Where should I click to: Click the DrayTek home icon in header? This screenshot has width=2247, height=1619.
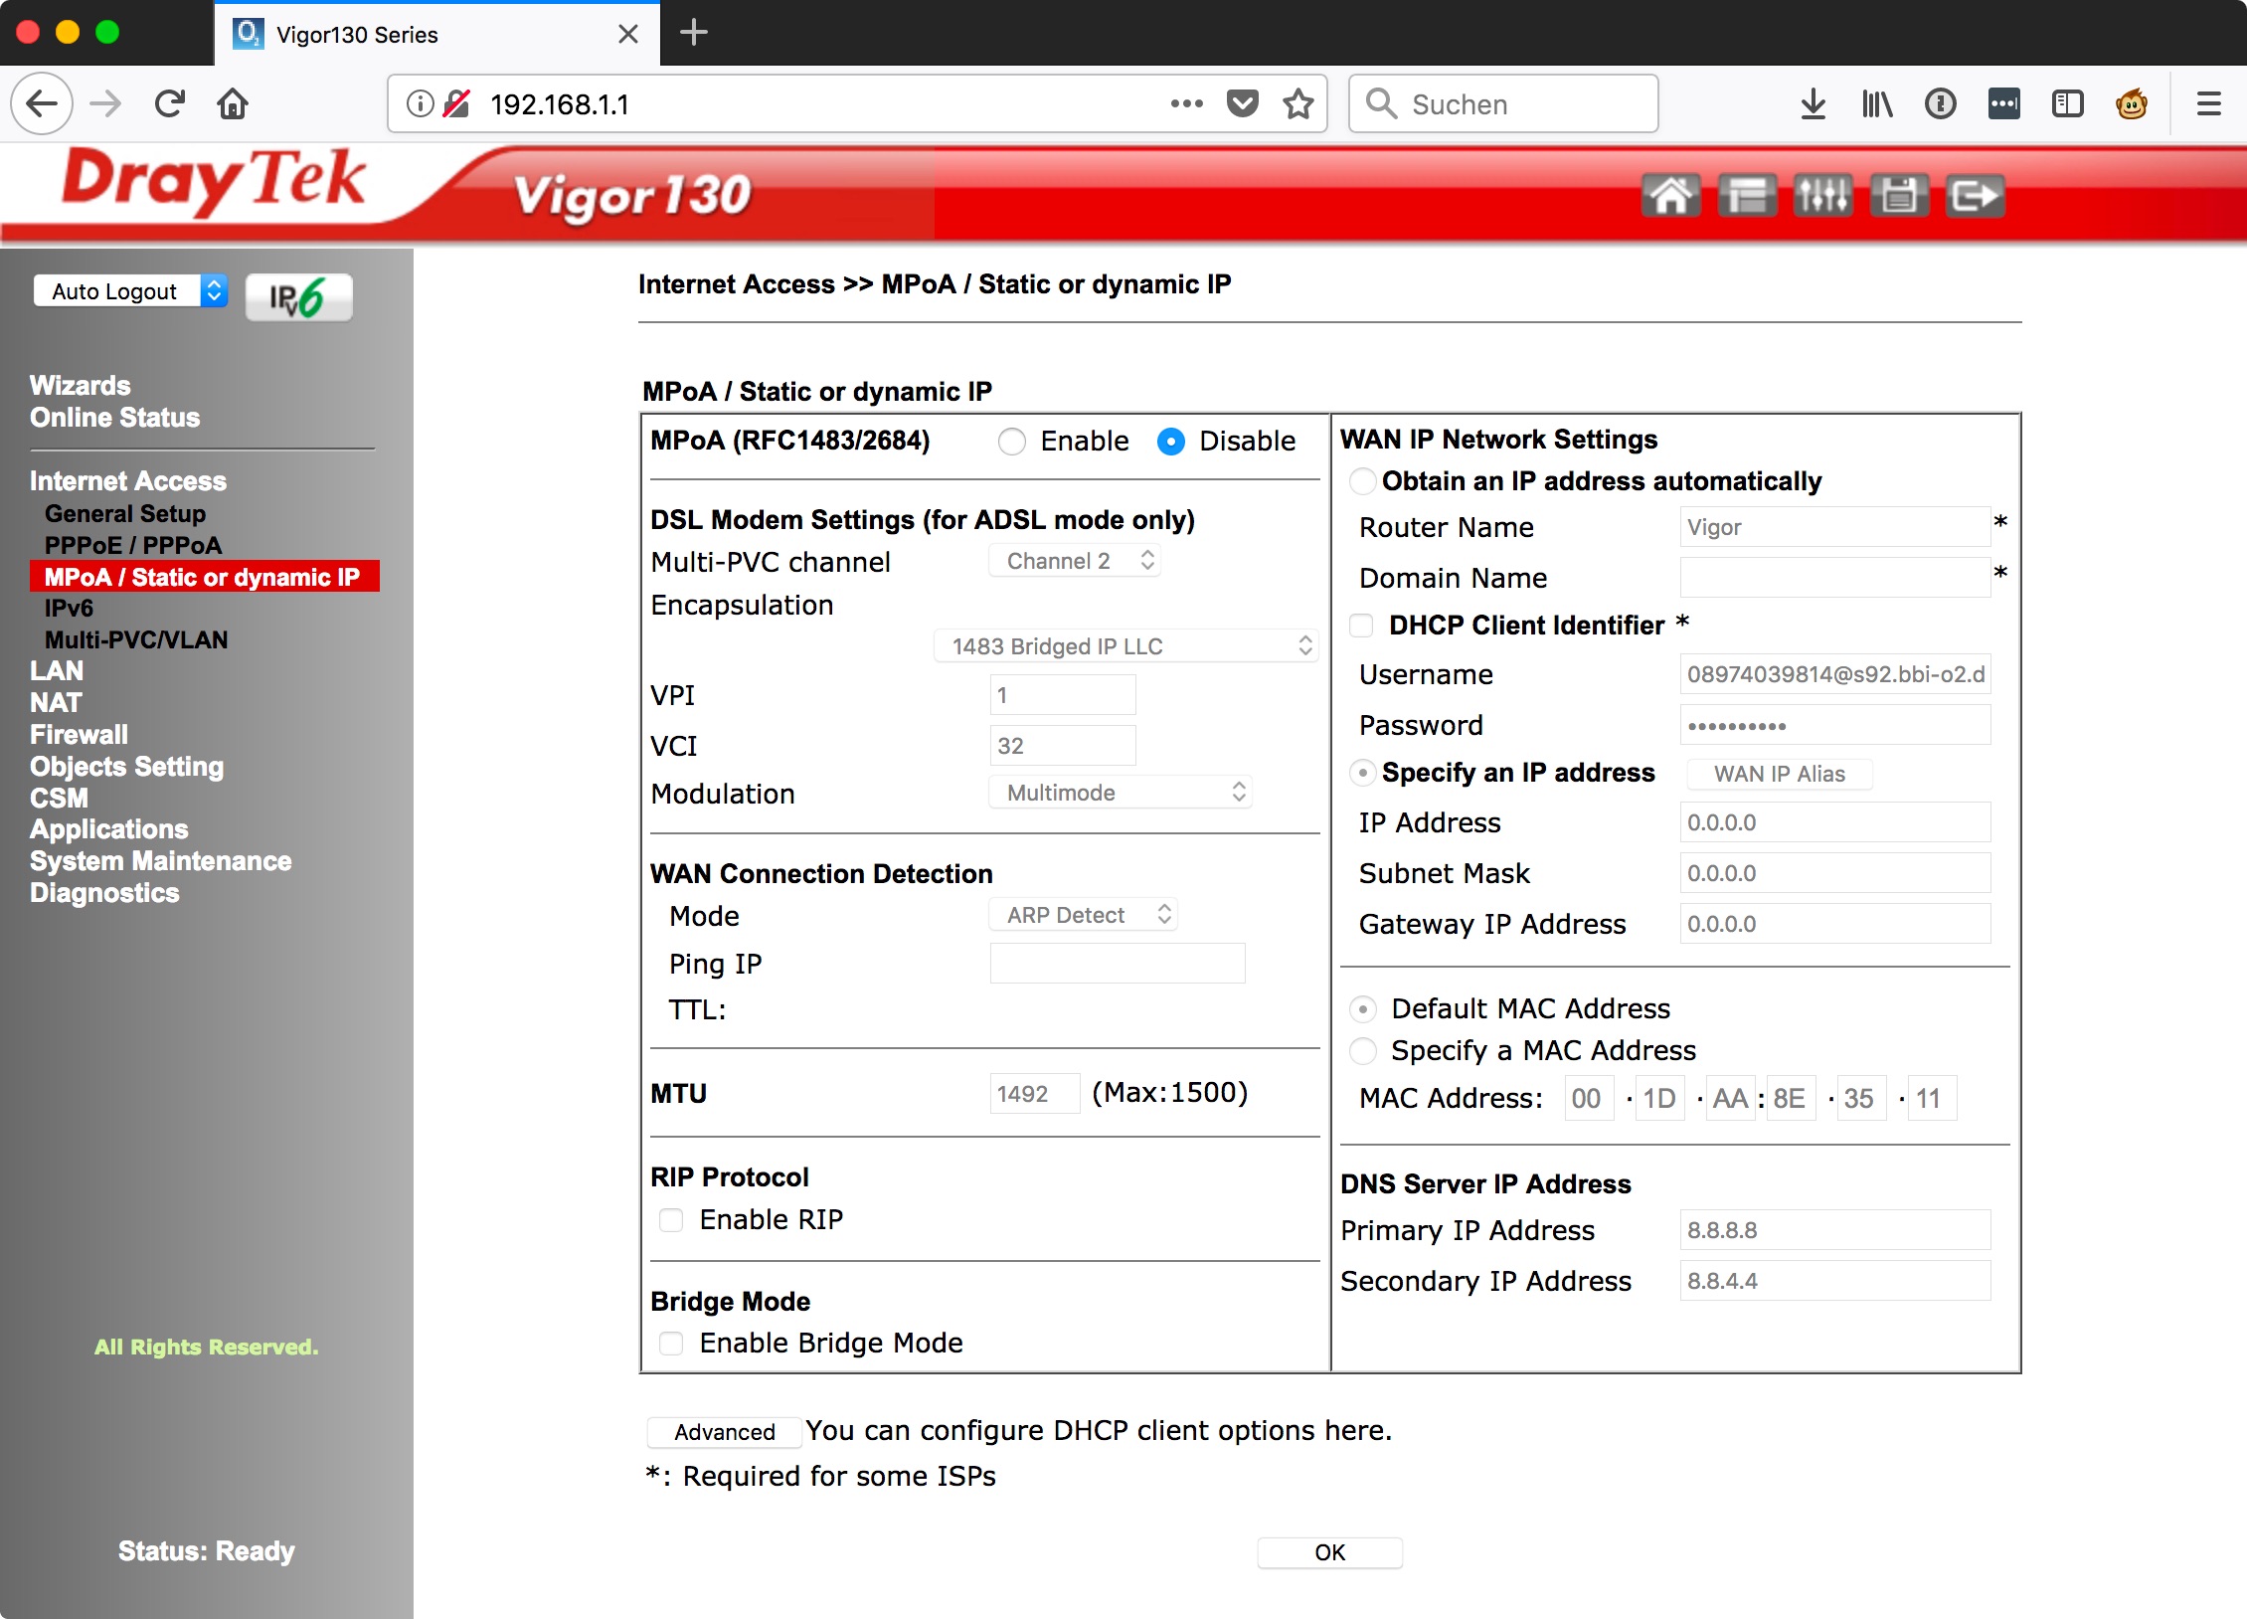[x=1670, y=195]
